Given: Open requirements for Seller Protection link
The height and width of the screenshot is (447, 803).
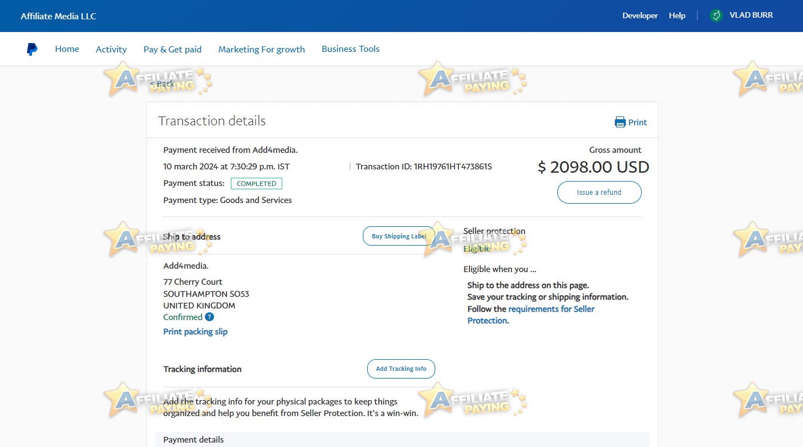Looking at the screenshot, I should 531,315.
